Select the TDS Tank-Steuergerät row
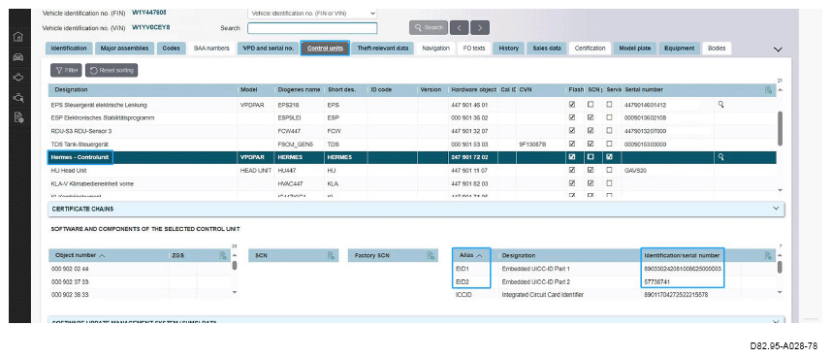Image resolution: width=831 pixels, height=358 pixels. click(x=412, y=144)
